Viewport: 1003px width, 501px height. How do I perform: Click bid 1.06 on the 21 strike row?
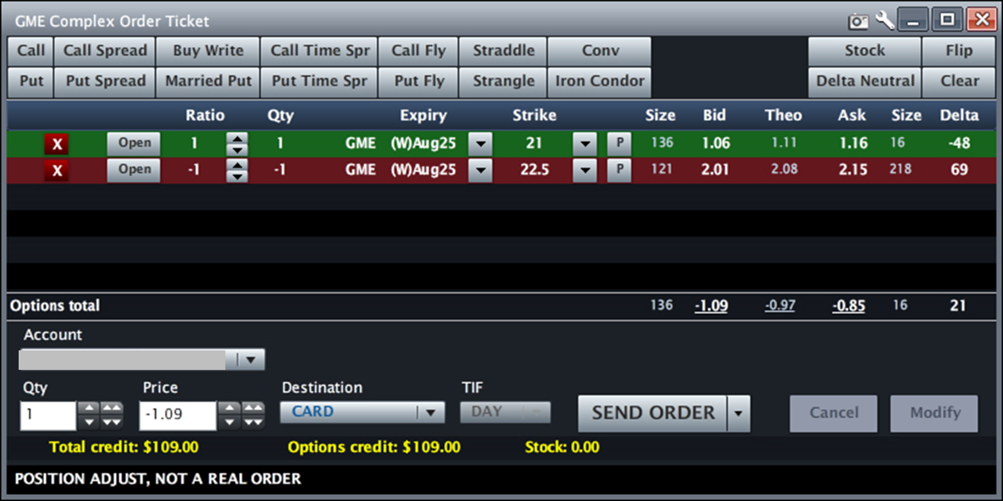point(715,144)
